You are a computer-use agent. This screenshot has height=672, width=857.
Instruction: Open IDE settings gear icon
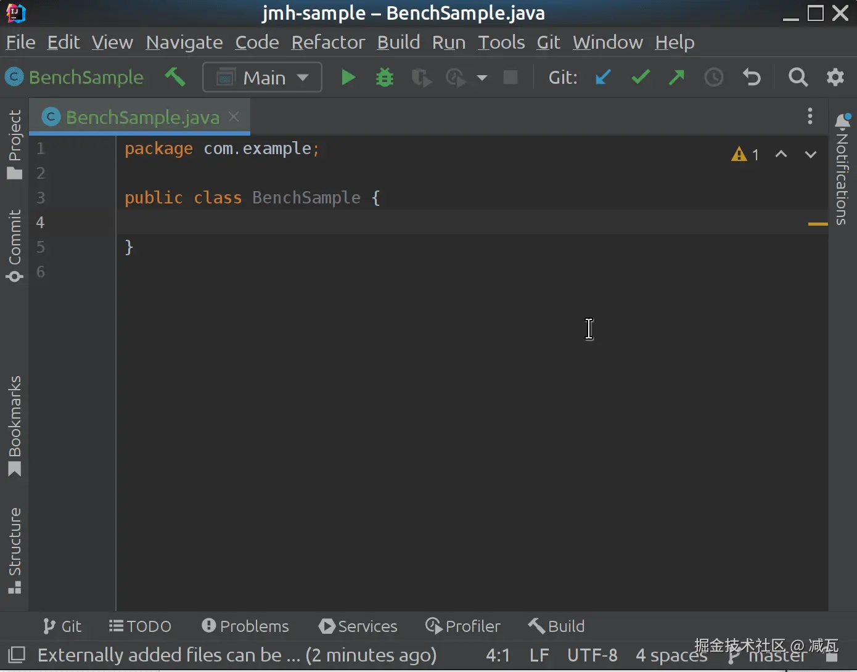(835, 77)
